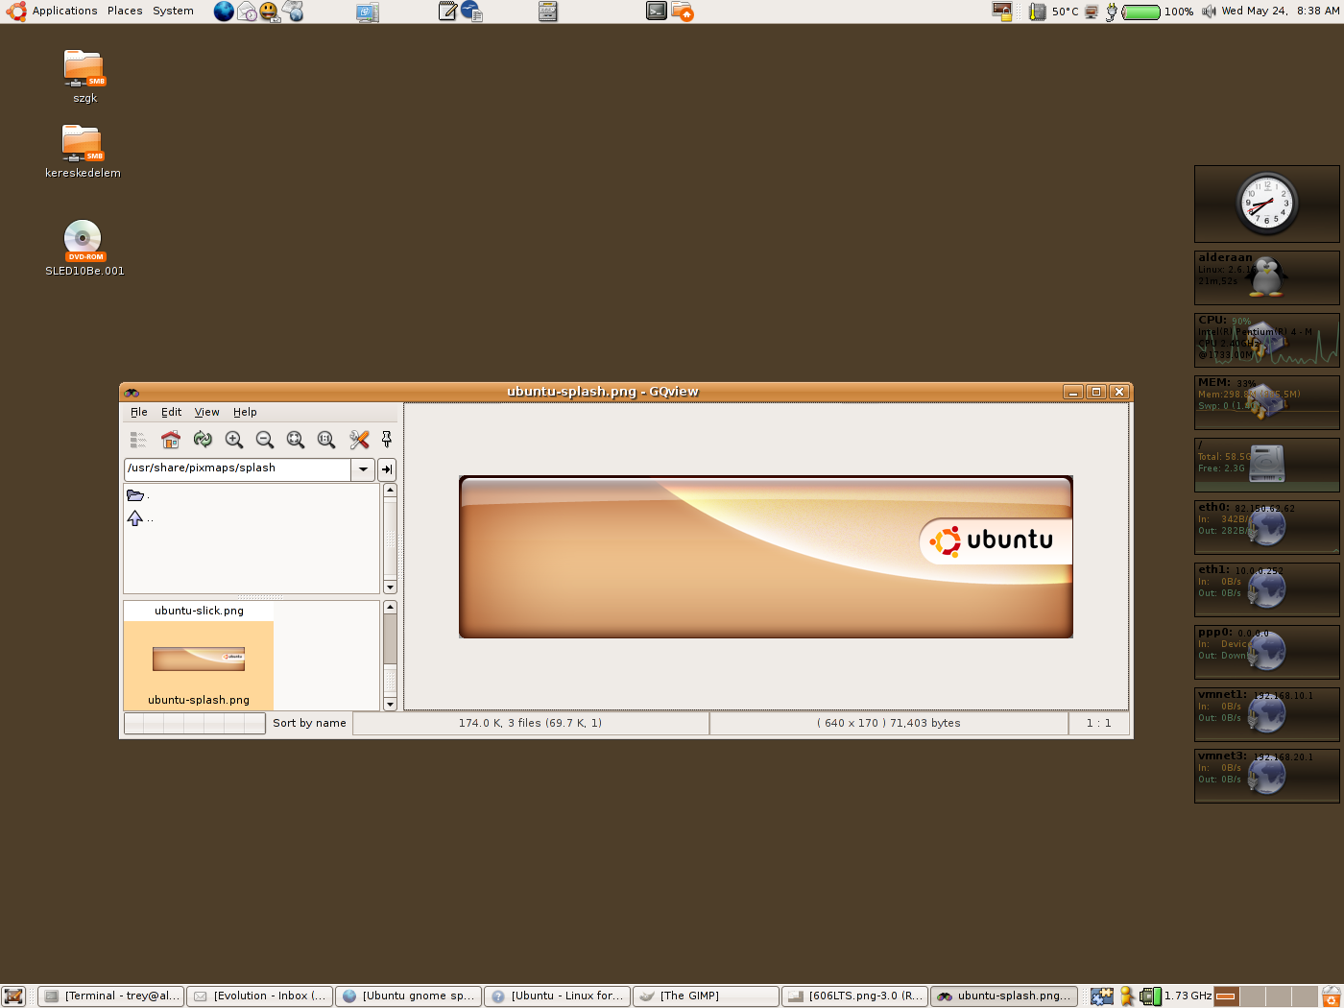Screen dimensions: 1344x1008
Task: Click the trash icon in bottom panel
Action: pyautogui.click(x=1331, y=996)
